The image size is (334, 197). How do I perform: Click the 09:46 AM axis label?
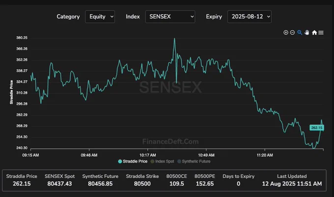(x=89, y=155)
